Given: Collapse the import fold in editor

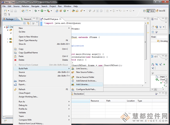Looking at the screenshot, I should (44, 23).
